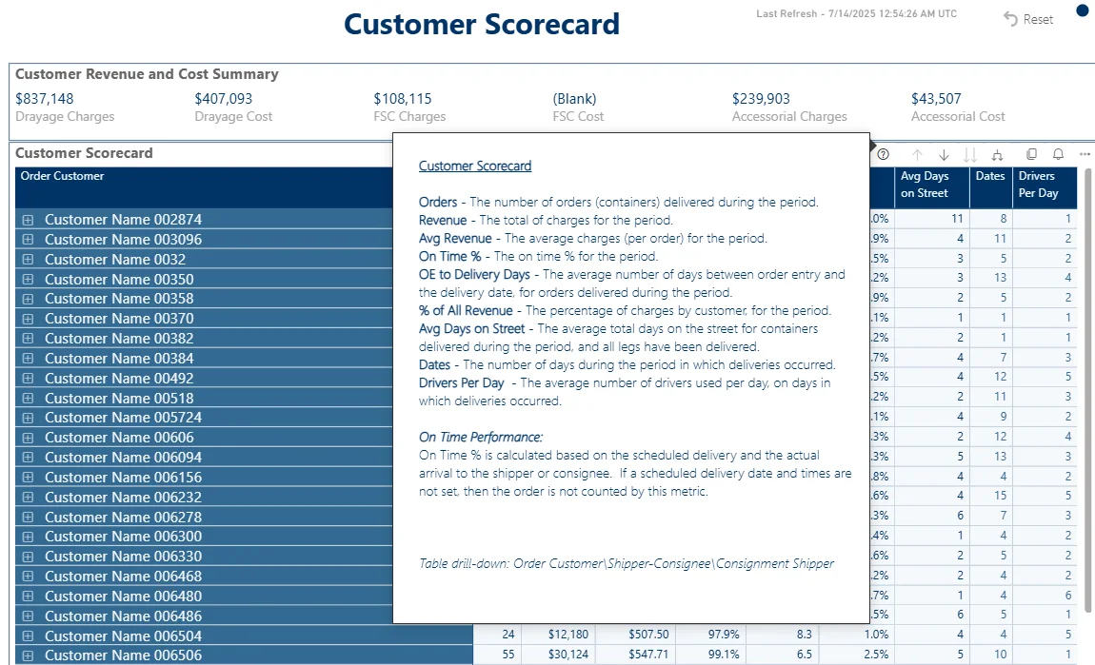Expand Customer Name 00518 row
This screenshot has width=1095, height=665.
(28, 399)
